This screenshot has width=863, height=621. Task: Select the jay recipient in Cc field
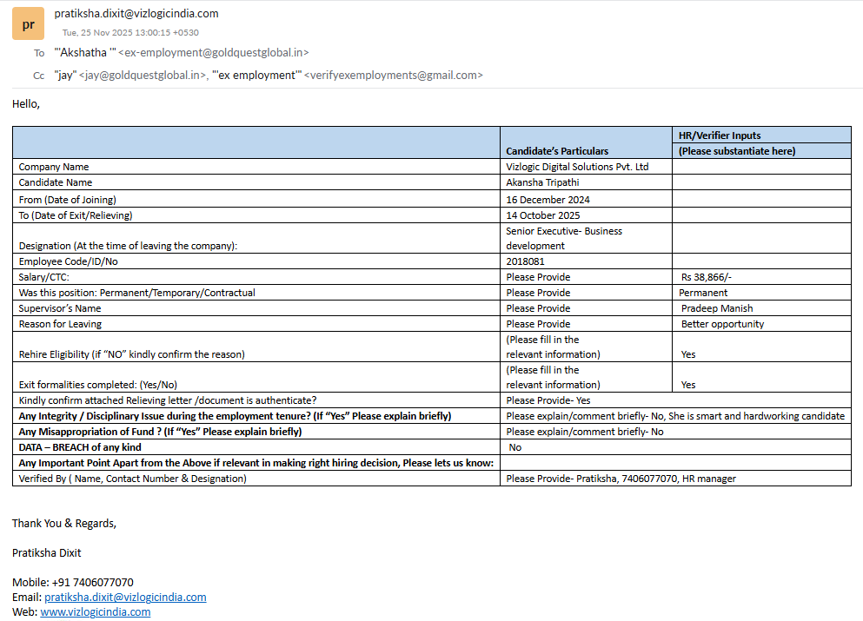click(129, 75)
